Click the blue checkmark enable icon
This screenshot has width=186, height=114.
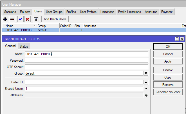coord(20,19)
